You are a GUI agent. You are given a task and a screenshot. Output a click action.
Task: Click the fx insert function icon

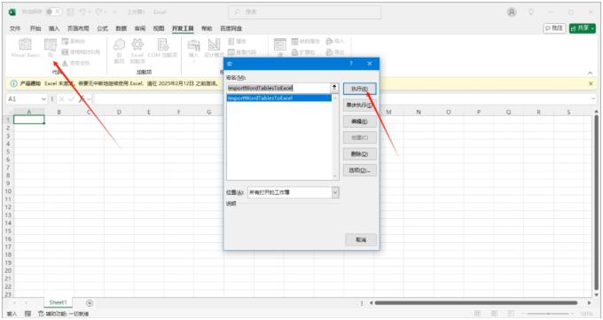(82, 99)
